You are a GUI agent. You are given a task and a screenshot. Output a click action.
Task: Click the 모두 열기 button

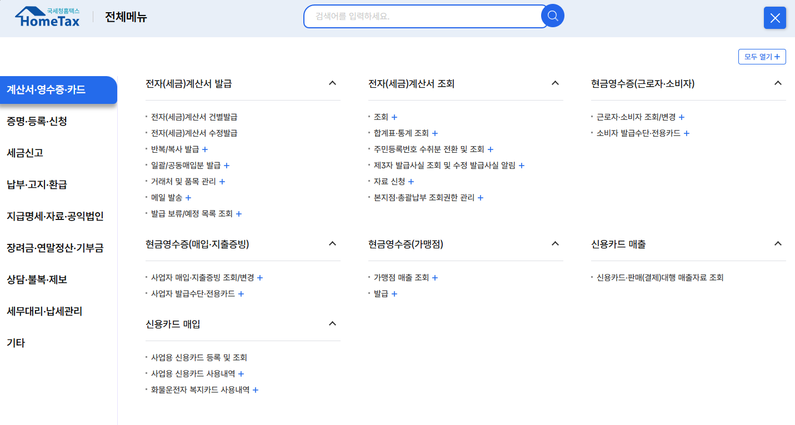(762, 56)
